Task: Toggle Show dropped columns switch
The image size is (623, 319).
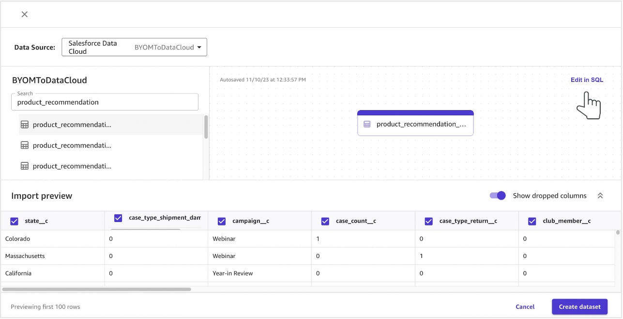Action: tap(498, 196)
